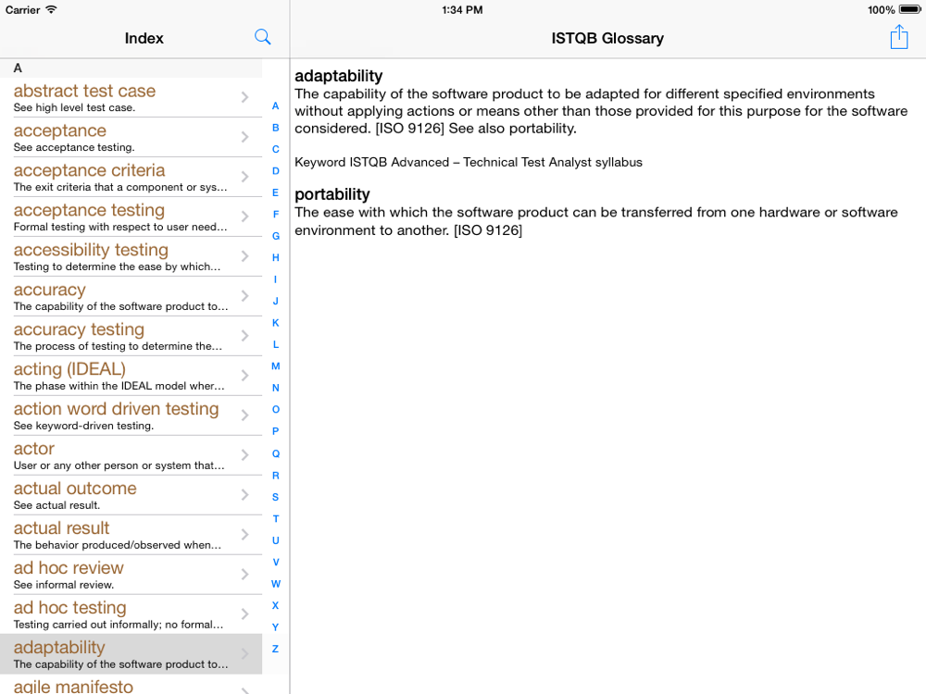Open the agile manifesto entry
Image resolution: width=926 pixels, height=694 pixels.
pyautogui.click(x=131, y=685)
